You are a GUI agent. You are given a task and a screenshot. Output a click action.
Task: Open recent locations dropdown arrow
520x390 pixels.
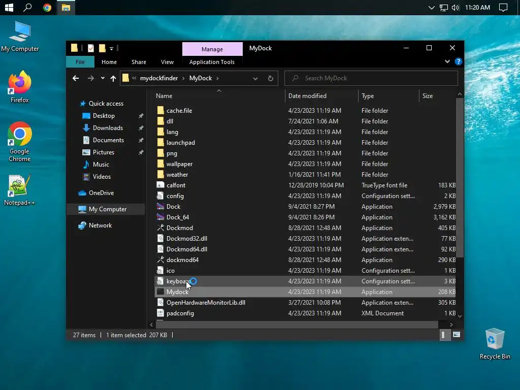pos(103,78)
